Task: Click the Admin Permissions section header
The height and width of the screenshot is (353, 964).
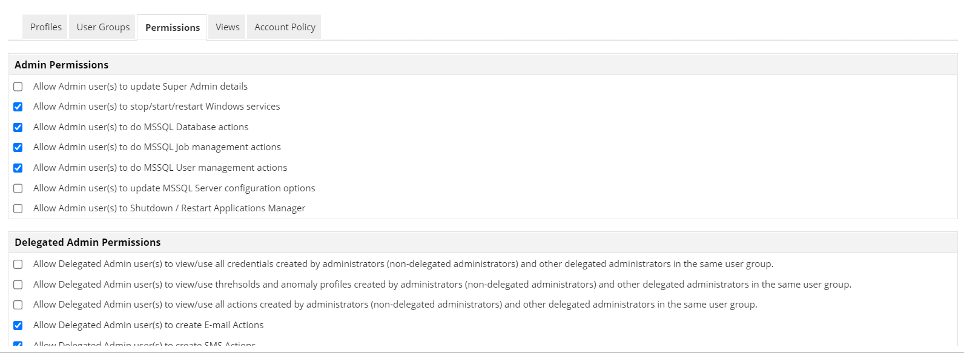Action: pos(62,65)
